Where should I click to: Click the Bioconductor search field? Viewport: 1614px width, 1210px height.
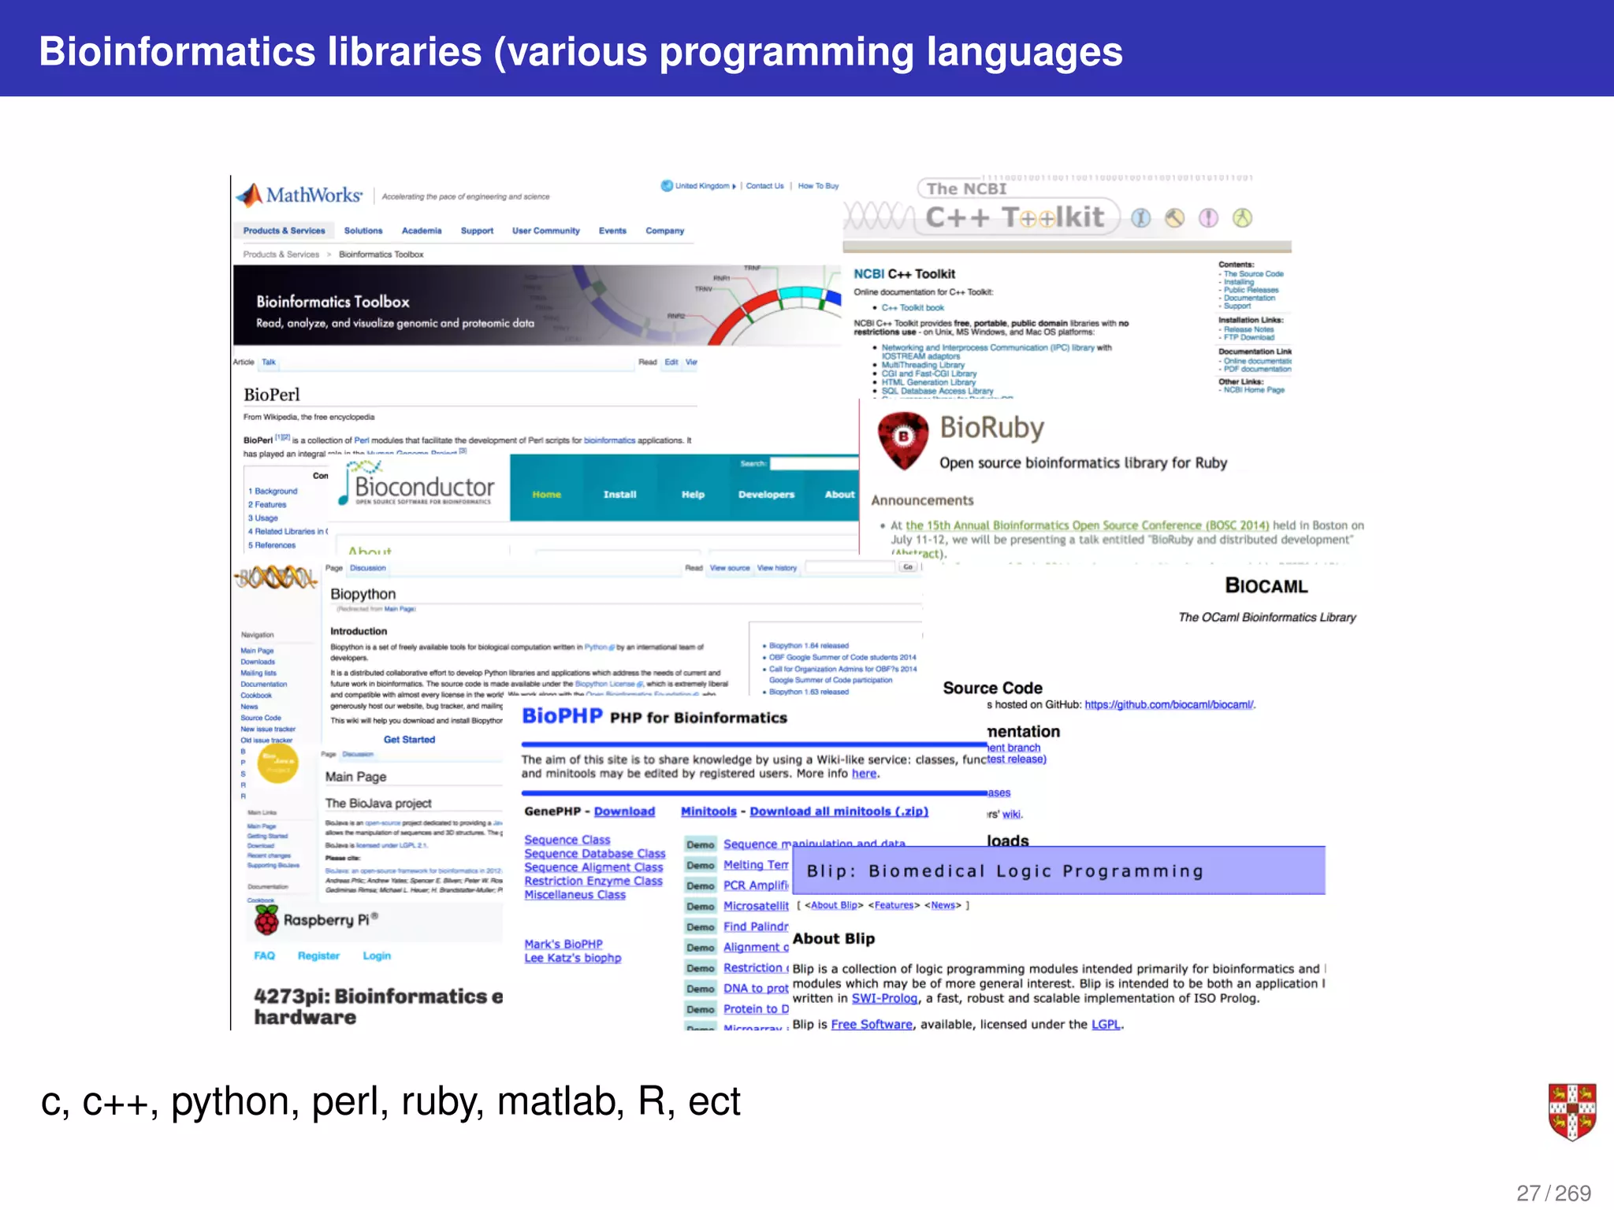pos(814,463)
